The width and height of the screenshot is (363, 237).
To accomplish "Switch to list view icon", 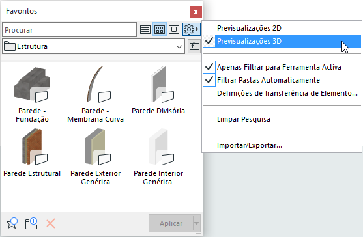I will [x=145, y=29].
